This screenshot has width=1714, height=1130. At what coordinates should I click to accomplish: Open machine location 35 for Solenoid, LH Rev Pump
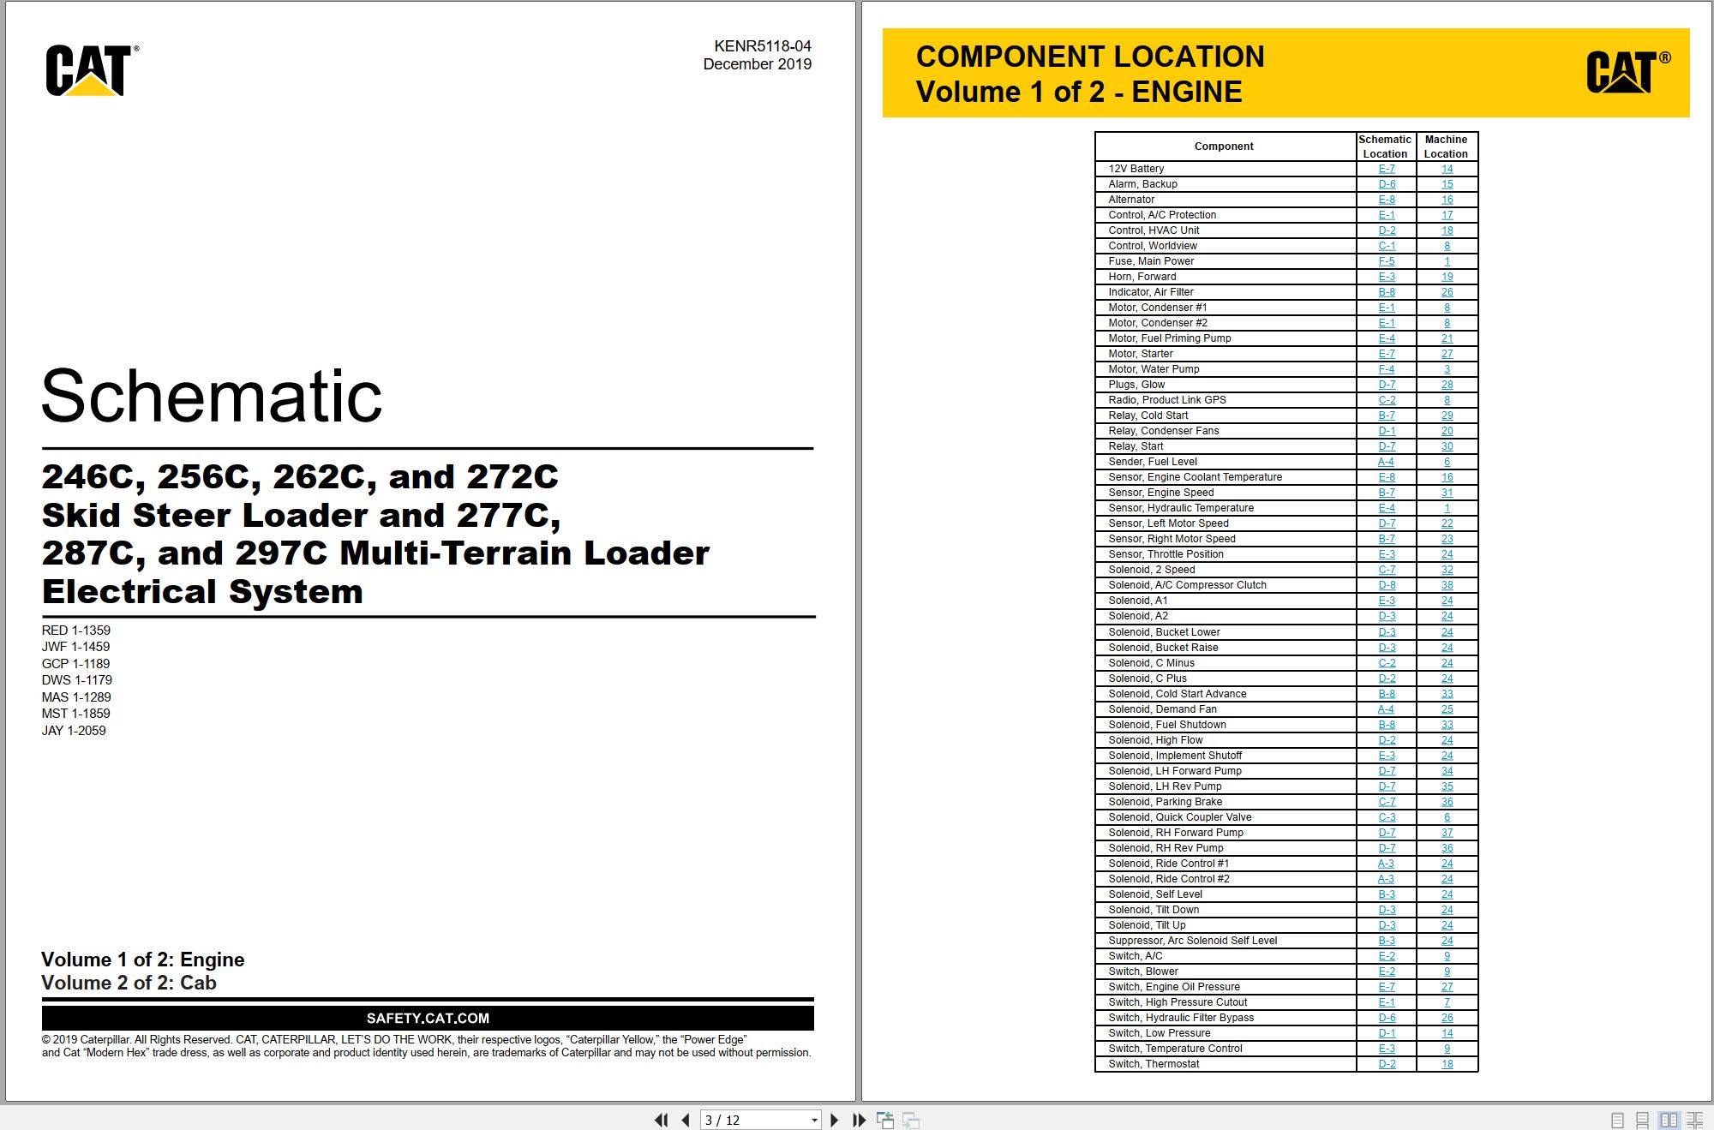pos(1447,786)
